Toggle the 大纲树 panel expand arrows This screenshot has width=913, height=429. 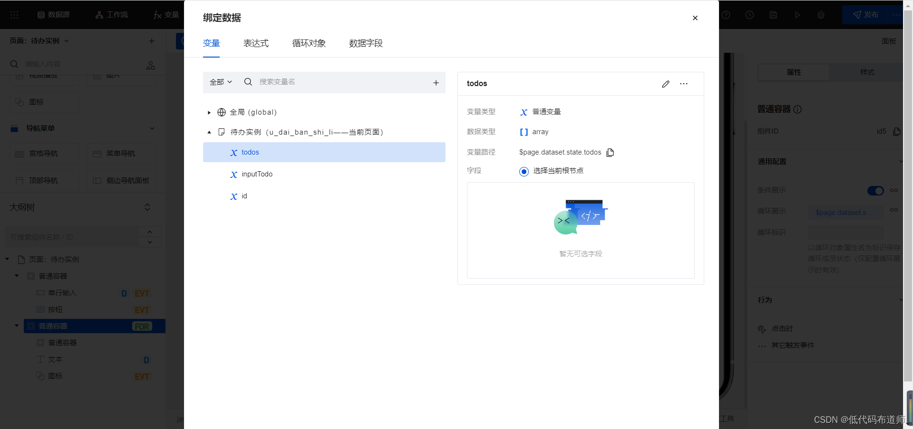click(147, 207)
